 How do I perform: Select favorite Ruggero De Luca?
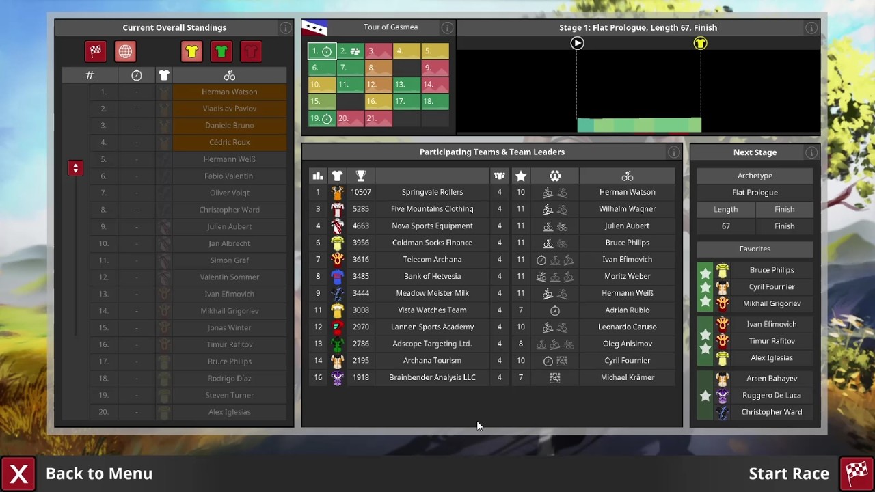point(772,395)
